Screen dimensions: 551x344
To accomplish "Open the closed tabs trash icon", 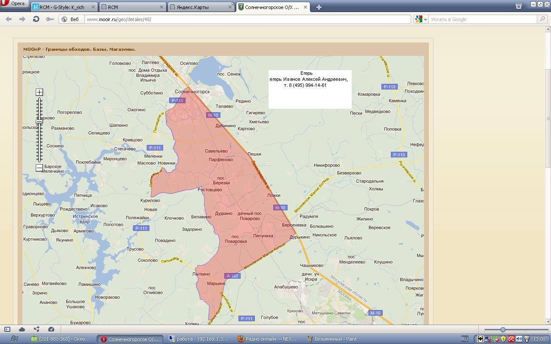I will pos(520,6).
